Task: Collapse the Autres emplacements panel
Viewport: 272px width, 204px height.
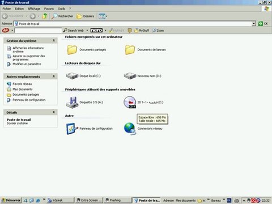Action: tap(54, 76)
